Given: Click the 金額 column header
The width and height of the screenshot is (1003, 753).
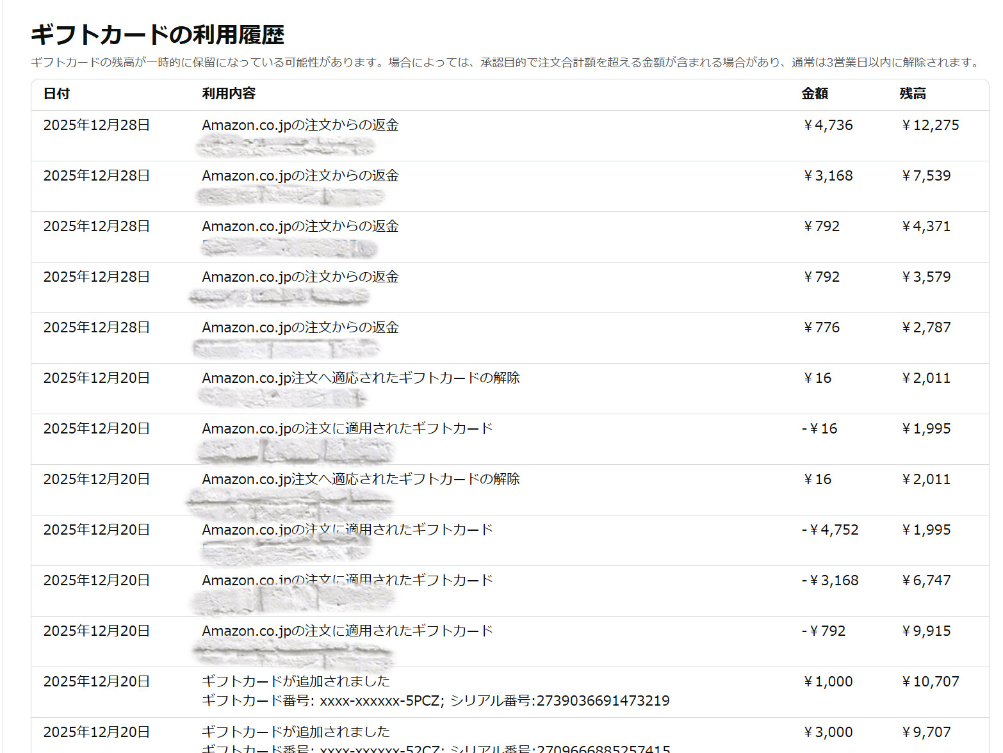Looking at the screenshot, I should pyautogui.click(x=815, y=93).
